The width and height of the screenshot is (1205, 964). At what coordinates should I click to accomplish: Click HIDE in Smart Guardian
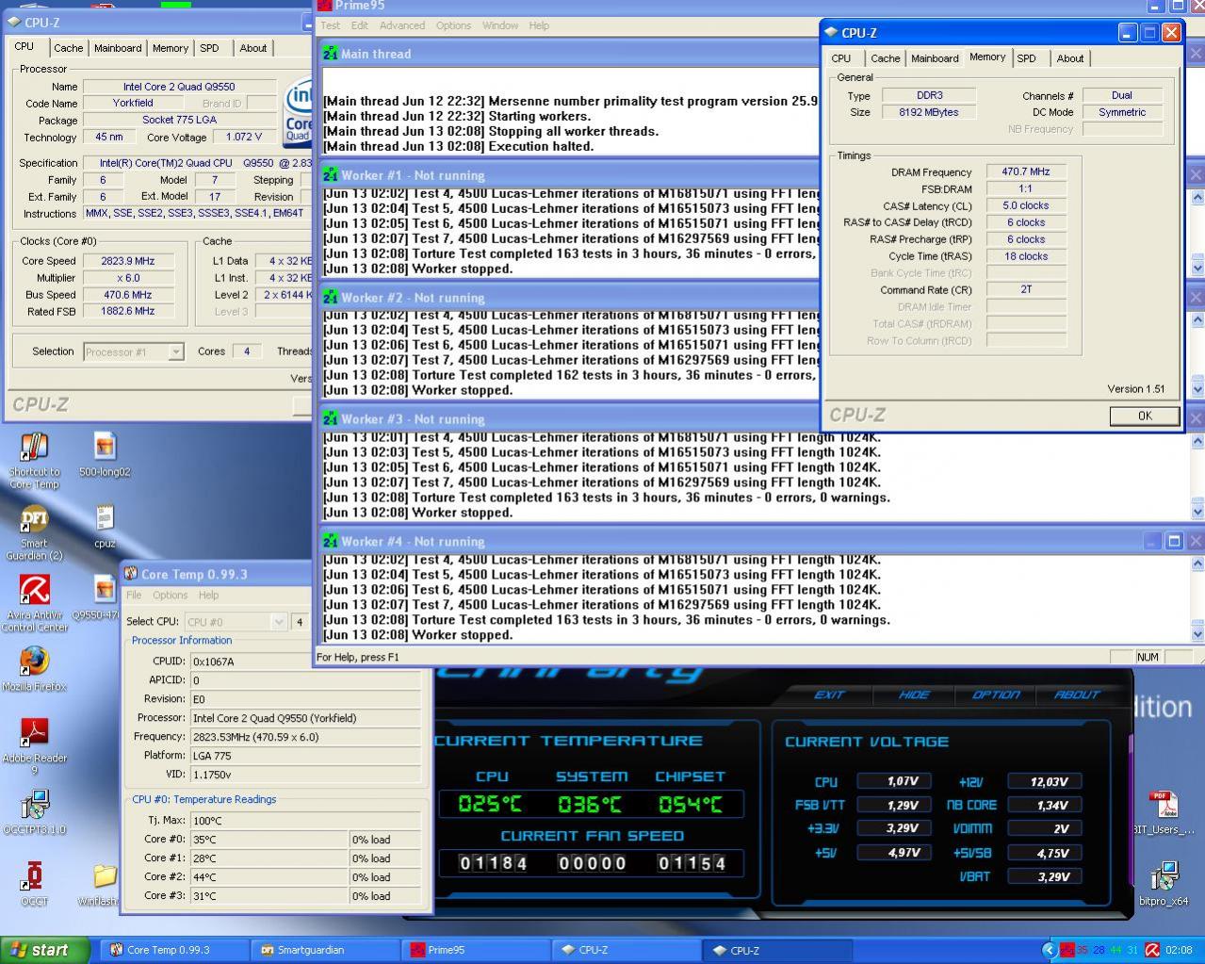(914, 694)
